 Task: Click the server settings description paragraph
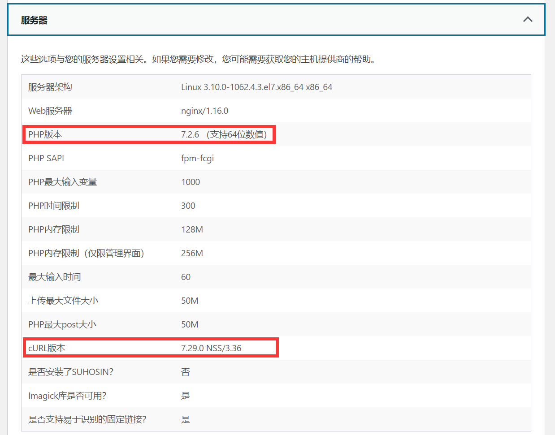tap(198, 59)
